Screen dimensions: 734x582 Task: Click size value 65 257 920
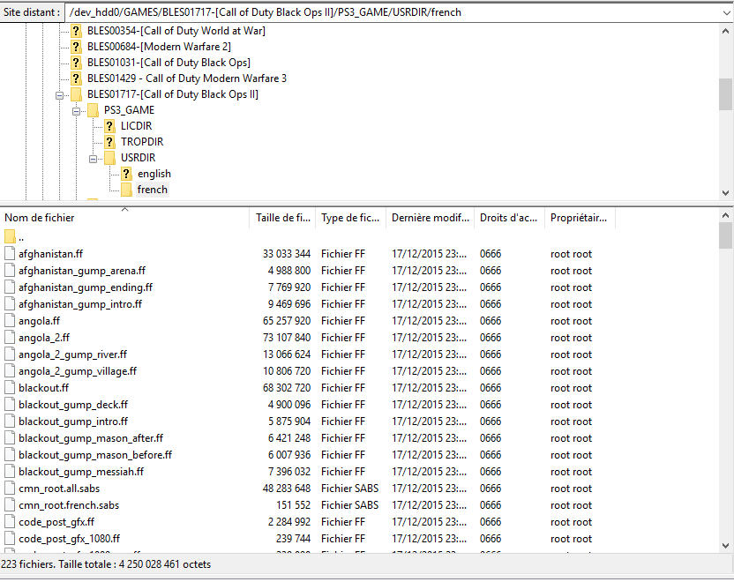click(287, 321)
